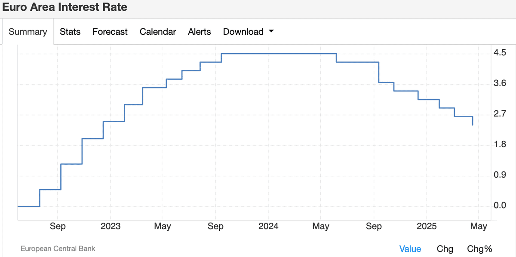The width and height of the screenshot is (516, 257).
Task: Click the 1.8 y-axis label
Action: point(500,145)
